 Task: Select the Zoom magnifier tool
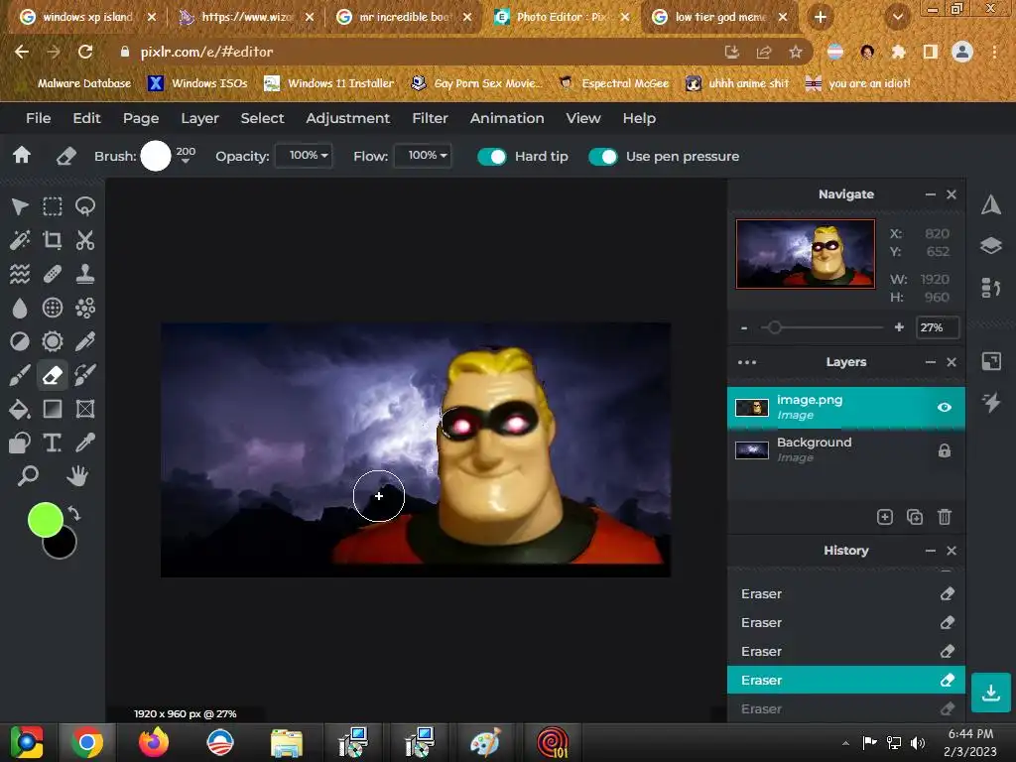click(x=28, y=476)
